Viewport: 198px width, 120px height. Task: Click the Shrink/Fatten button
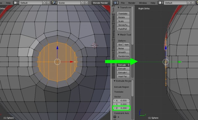(x=123, y=25)
